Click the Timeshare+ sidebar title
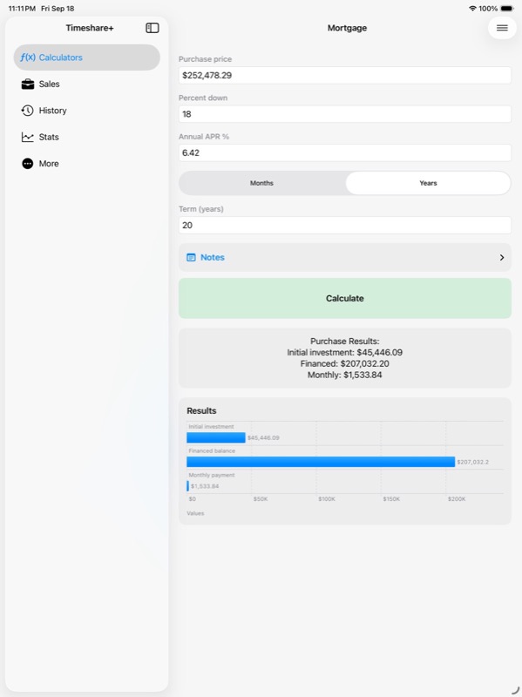Image resolution: width=522 pixels, height=697 pixels. pyautogui.click(x=90, y=28)
